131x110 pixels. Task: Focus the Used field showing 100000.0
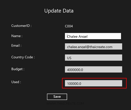pos(93,83)
